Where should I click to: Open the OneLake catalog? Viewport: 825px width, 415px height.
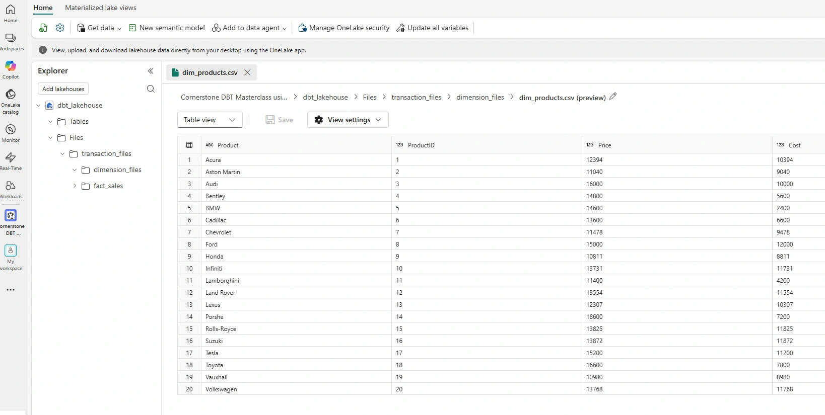point(11,102)
